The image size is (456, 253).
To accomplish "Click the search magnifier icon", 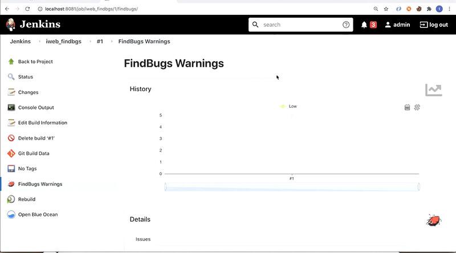I will click(x=255, y=25).
